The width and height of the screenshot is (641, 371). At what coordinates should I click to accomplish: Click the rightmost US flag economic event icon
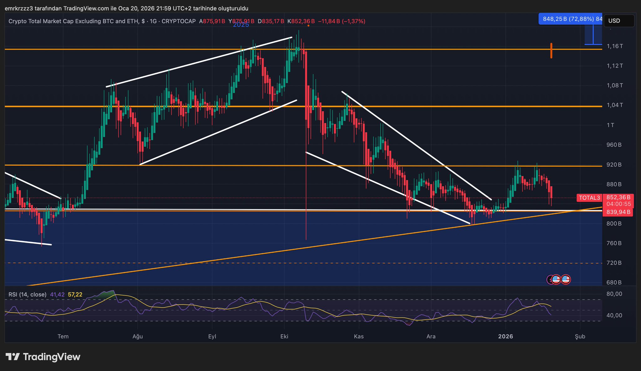pos(566,279)
